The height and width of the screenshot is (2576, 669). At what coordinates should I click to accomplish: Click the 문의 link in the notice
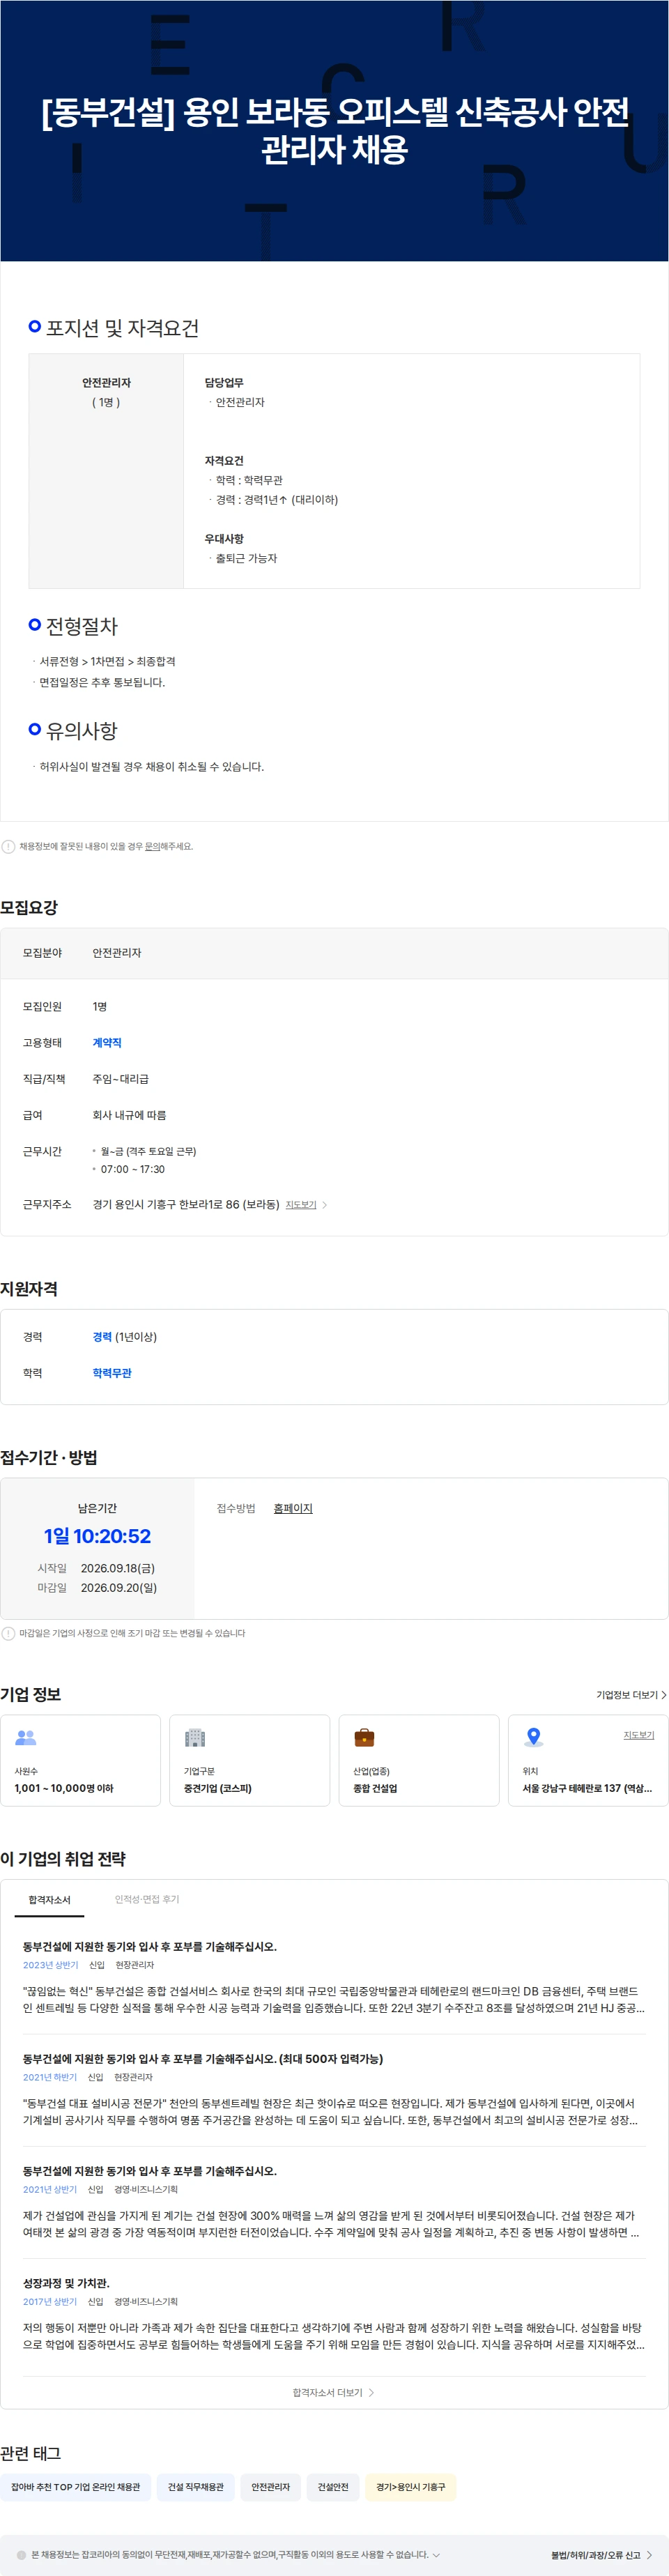tap(152, 846)
